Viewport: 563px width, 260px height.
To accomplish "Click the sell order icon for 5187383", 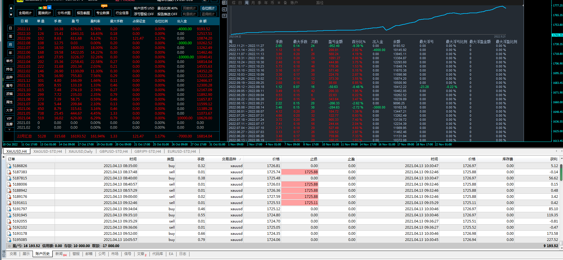I will [9, 172].
